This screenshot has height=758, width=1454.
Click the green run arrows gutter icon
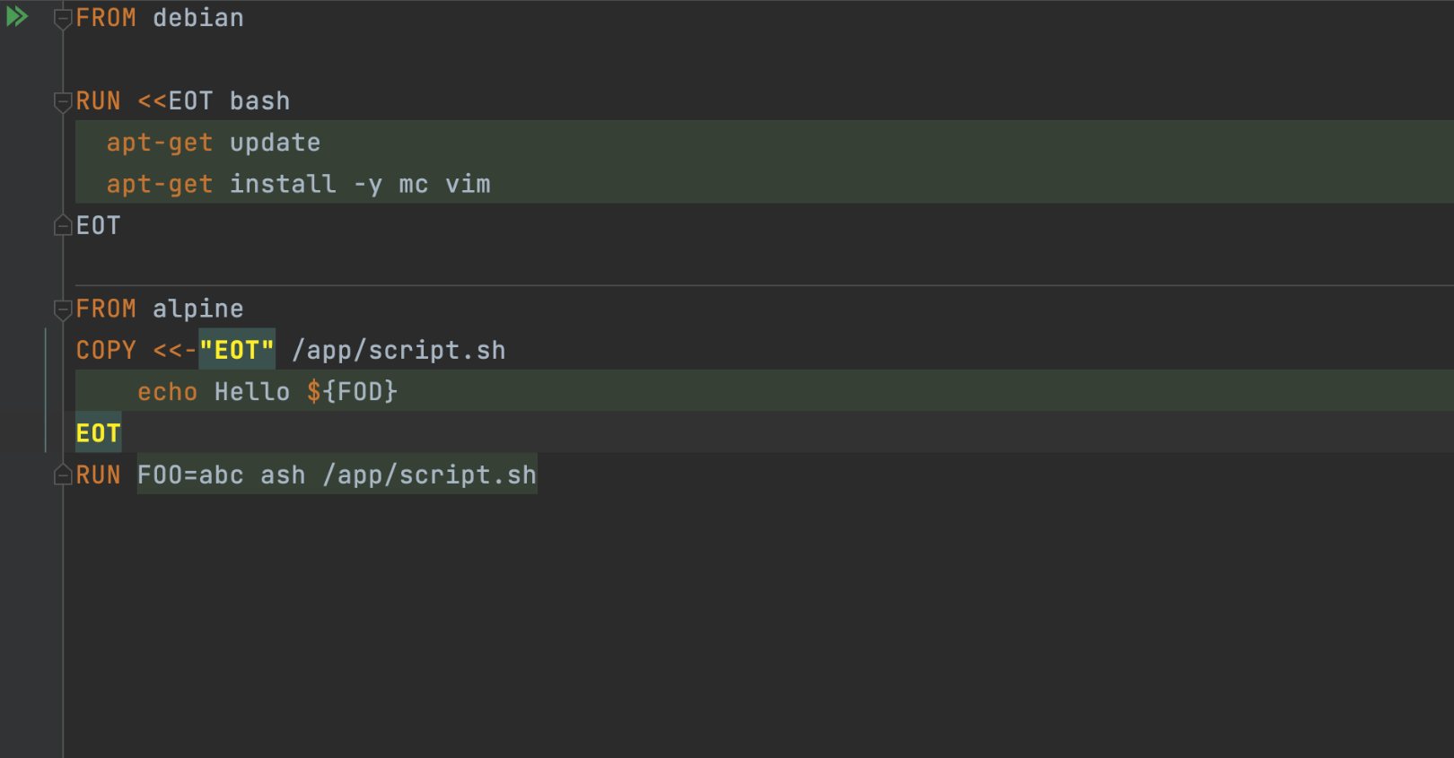[17, 16]
